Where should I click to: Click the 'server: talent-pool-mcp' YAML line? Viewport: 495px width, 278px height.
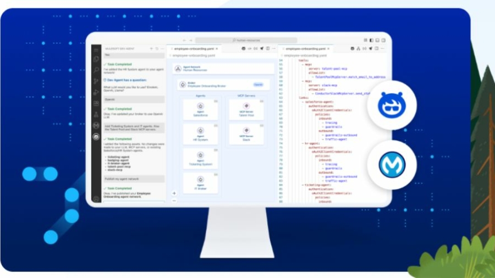(x=328, y=69)
